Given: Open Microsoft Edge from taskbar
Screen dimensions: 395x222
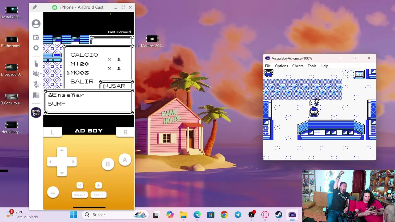Looking at the screenshot, I should coord(197,215).
